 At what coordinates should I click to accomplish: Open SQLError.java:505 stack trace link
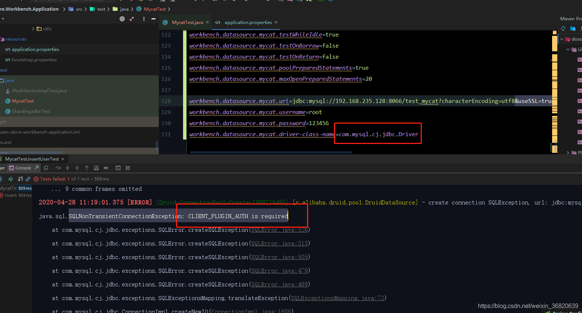pos(279,257)
